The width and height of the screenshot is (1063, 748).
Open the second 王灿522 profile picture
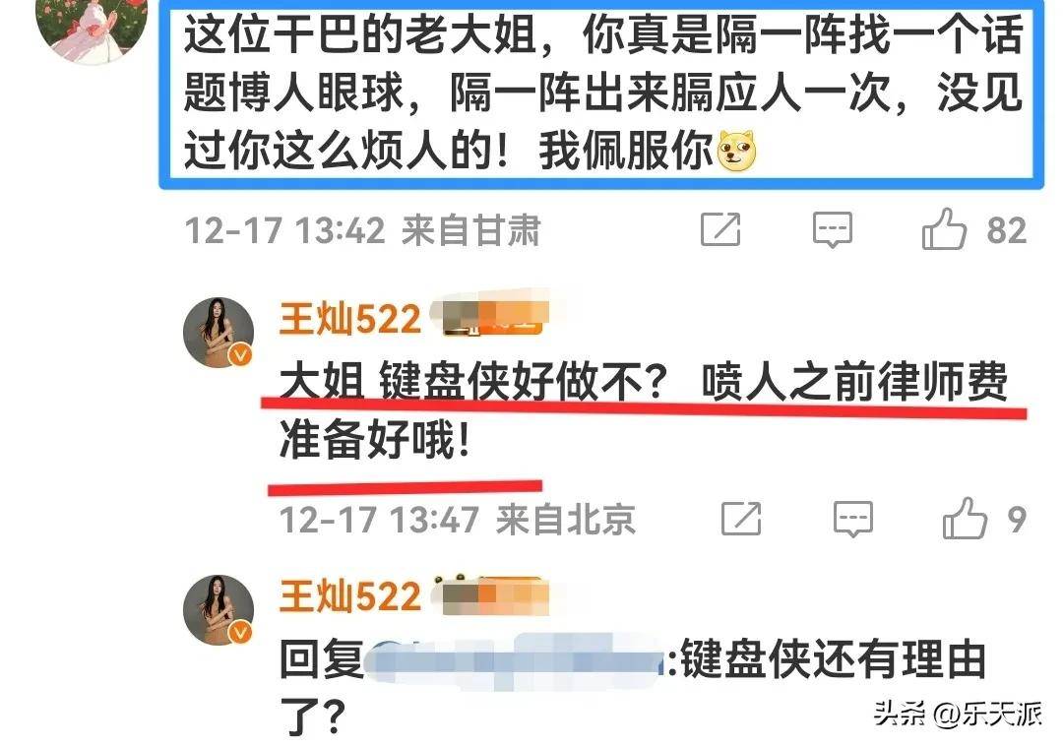click(x=219, y=609)
